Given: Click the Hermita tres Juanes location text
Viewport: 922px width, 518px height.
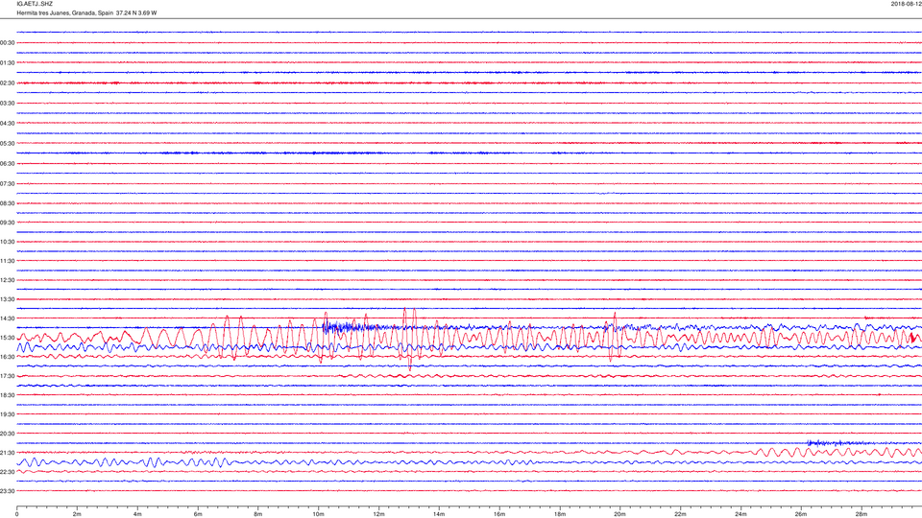Looking at the screenshot, I should [x=86, y=12].
